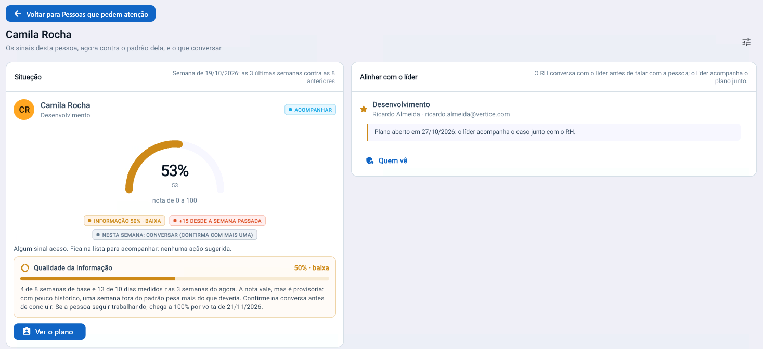This screenshot has width=763, height=349.
Task: Click the information quality progress bar
Action: click(175, 279)
